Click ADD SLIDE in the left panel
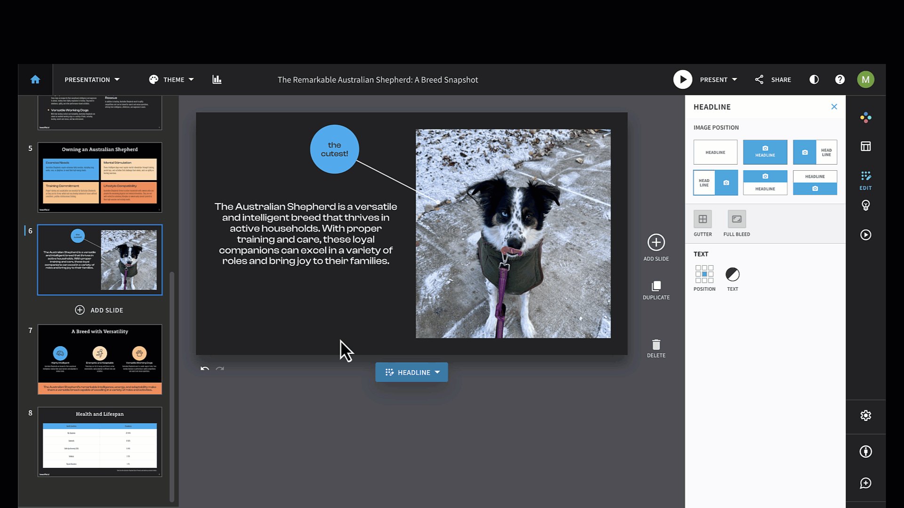The height and width of the screenshot is (508, 904). (99, 310)
